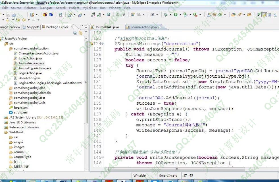Select the easyui folder
Screen dimensions: 279x182
click(x=18, y=142)
